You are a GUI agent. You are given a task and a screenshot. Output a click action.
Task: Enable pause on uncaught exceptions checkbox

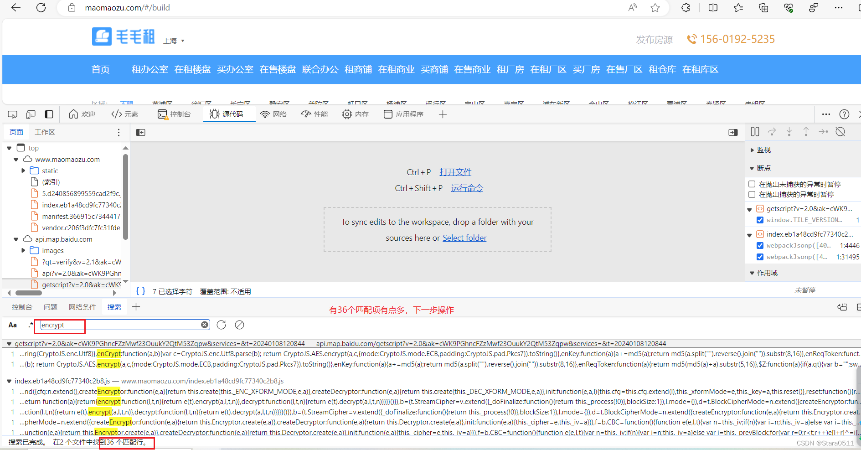pyautogui.click(x=752, y=184)
